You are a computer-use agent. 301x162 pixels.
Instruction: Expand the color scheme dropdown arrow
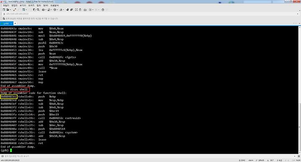[52, 10]
